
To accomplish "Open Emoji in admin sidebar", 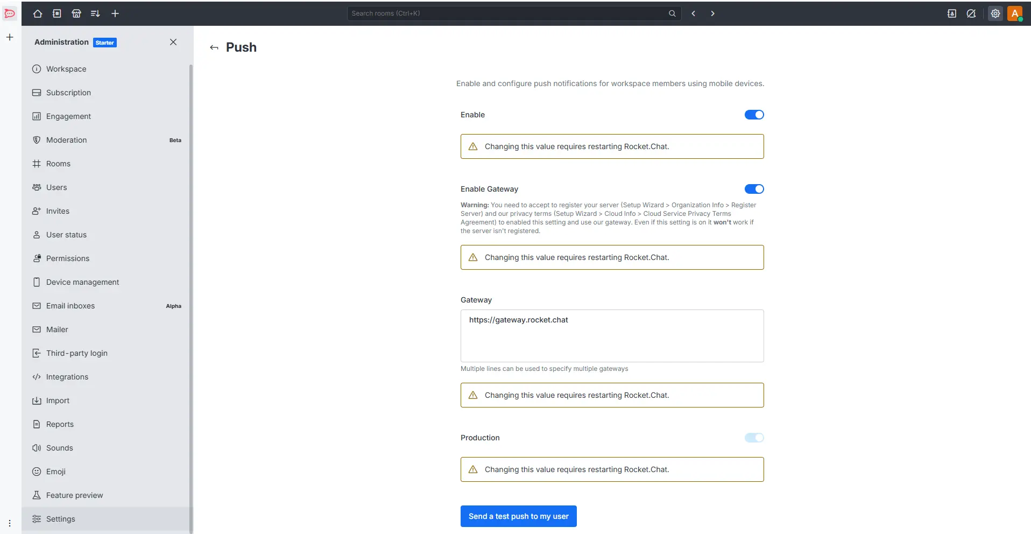I will (x=107, y=472).
